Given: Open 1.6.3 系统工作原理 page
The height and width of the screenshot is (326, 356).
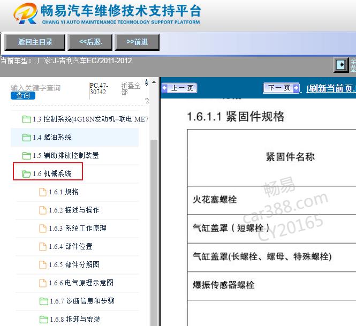Looking at the screenshot, I should point(78,228).
